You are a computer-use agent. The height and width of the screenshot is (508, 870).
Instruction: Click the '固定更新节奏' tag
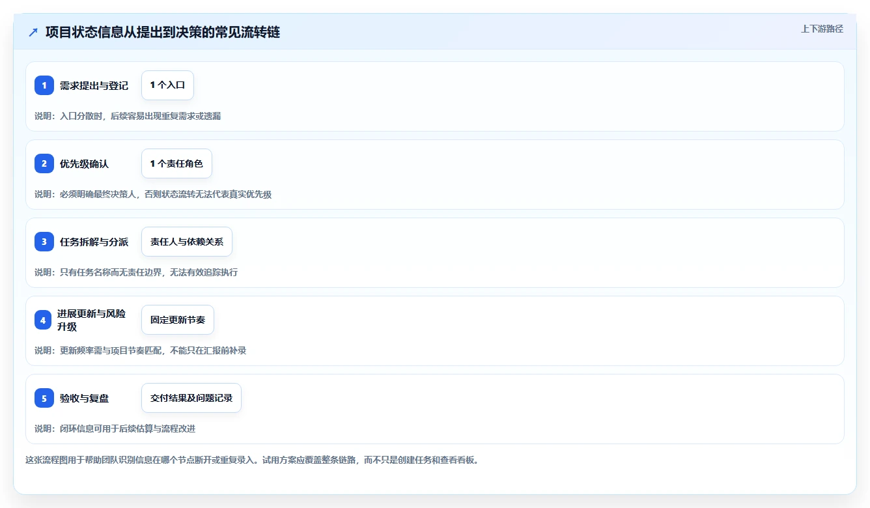(178, 320)
